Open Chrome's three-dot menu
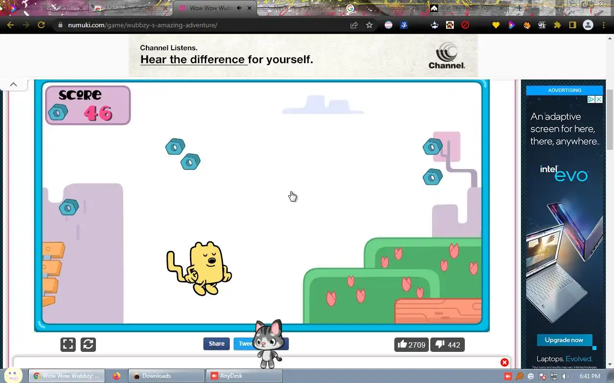The width and height of the screenshot is (614, 383). 603,25
